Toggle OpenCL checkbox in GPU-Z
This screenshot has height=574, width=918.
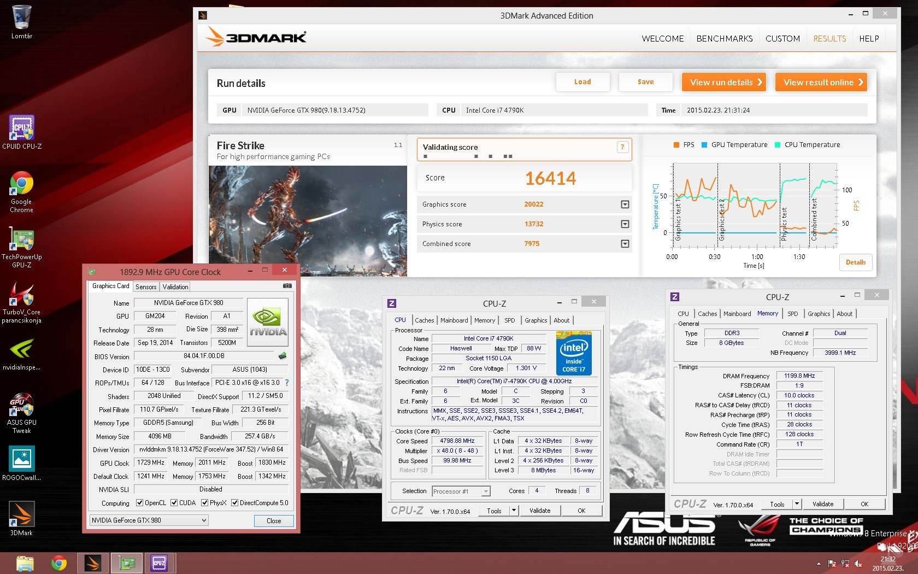139,503
